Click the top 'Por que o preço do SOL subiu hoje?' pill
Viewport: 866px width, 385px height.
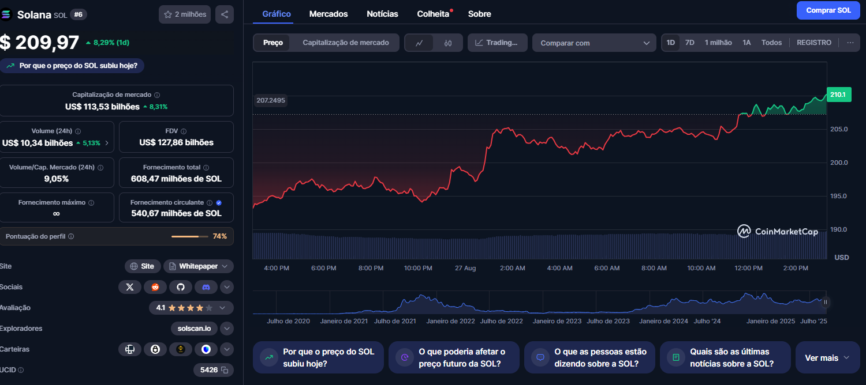[x=72, y=66]
